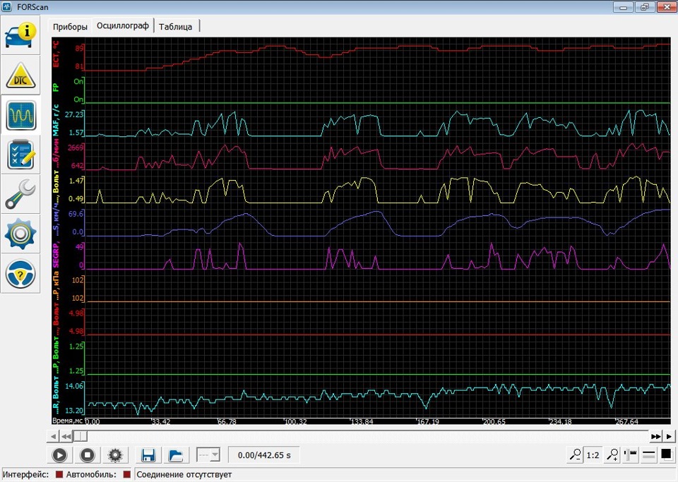Click the Время,мс axis label

[68, 421]
